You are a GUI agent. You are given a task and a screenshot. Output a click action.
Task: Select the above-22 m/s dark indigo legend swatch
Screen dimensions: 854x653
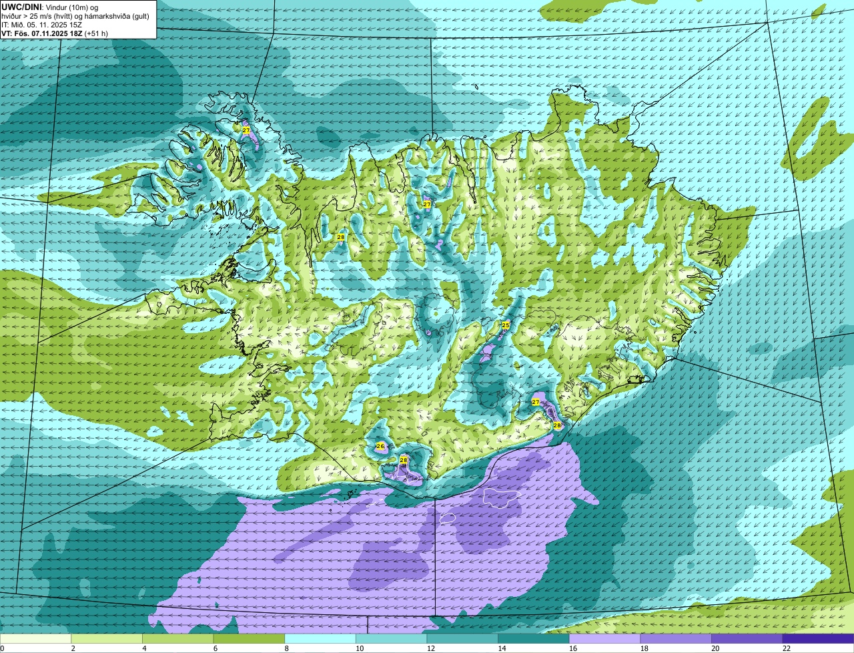click(x=819, y=638)
